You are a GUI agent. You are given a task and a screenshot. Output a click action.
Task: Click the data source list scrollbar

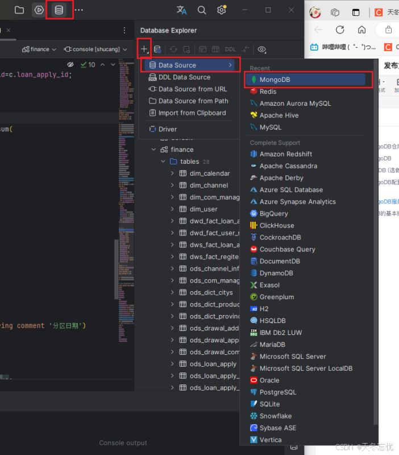pos(375,227)
